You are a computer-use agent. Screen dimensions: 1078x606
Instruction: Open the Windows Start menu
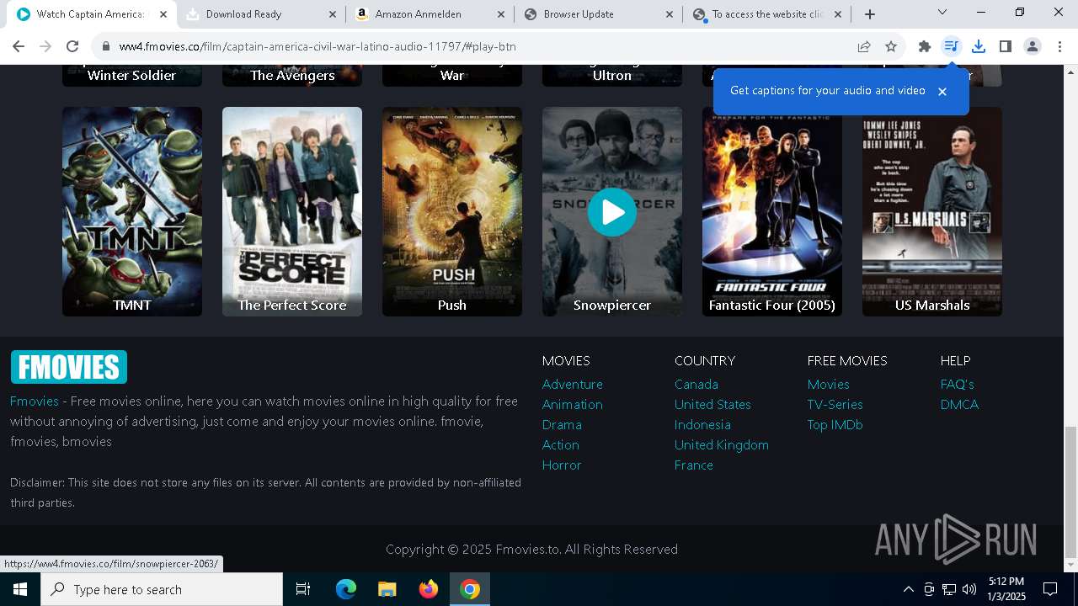[x=20, y=589]
